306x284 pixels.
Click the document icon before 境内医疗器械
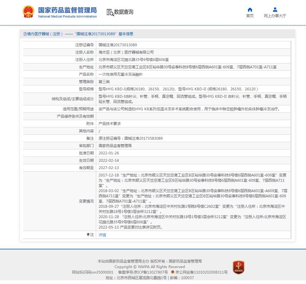[25, 34]
